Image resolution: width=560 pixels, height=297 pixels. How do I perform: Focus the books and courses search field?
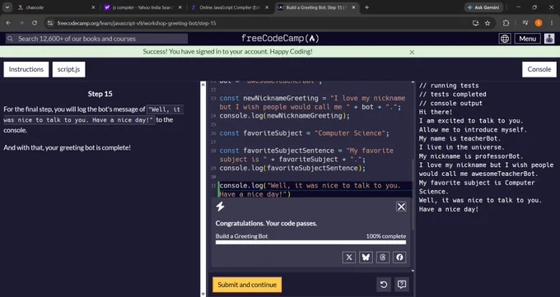pyautogui.click(x=96, y=39)
